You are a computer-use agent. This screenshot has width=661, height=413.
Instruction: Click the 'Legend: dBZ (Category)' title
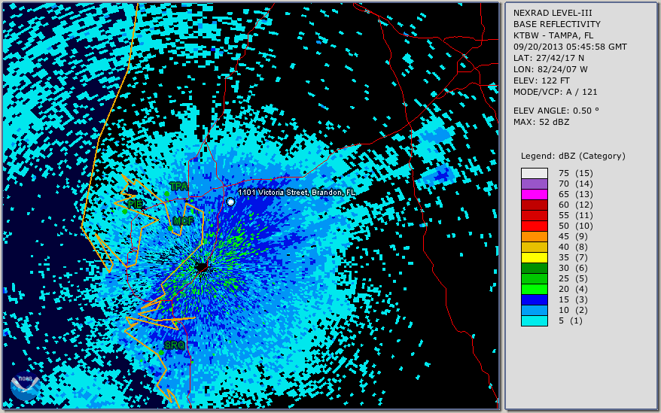pyautogui.click(x=574, y=156)
